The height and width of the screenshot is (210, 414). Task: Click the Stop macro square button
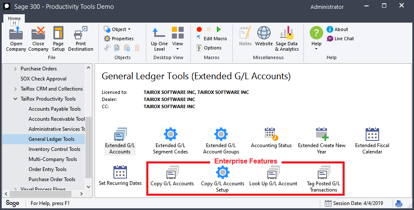tap(209, 29)
